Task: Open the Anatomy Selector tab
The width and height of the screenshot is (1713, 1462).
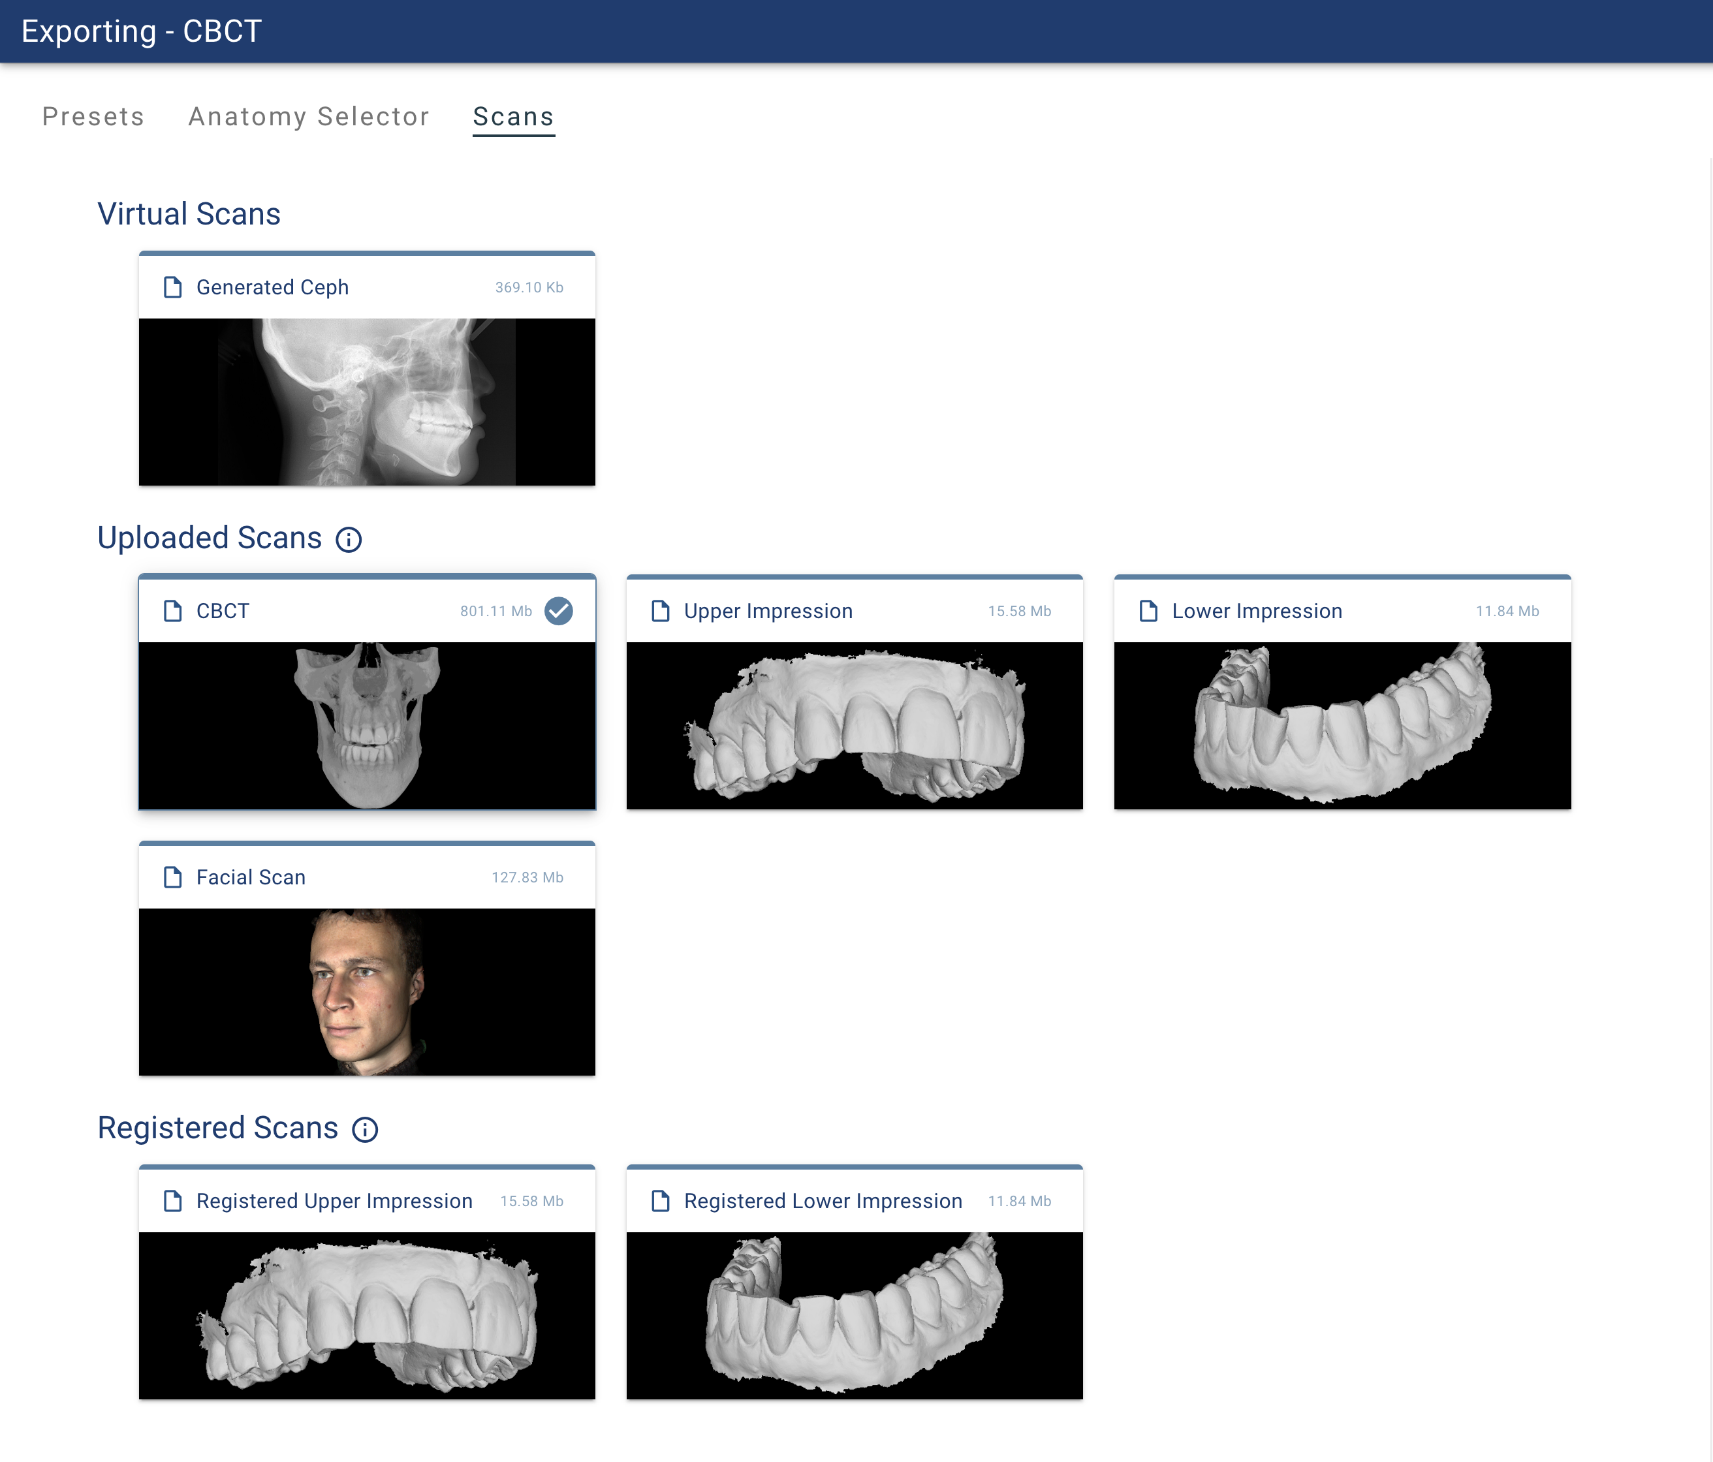Action: coord(308,117)
